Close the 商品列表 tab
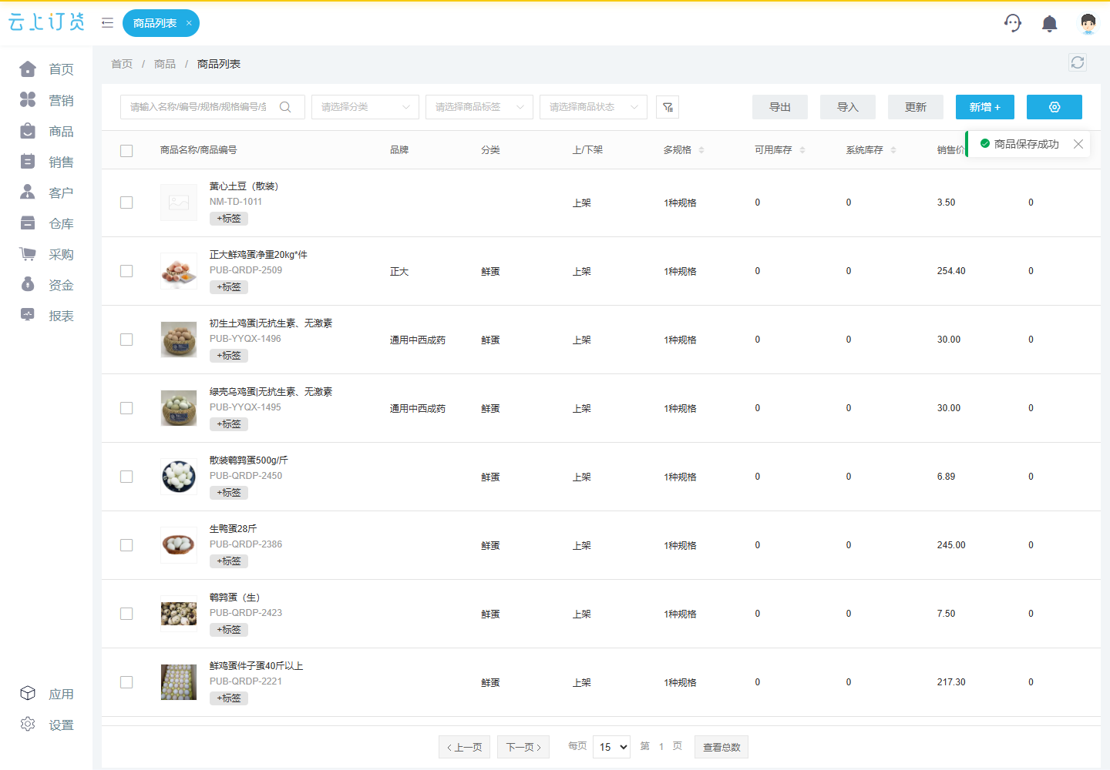 point(189,23)
